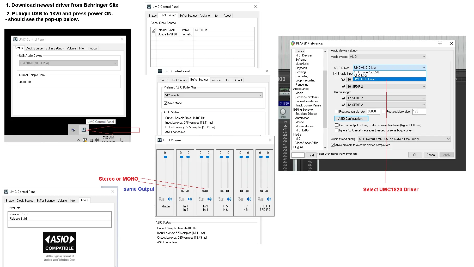The height and width of the screenshot is (267, 474).
Task: Enable Optical In SPDIF clock source
Action: pos(154,34)
